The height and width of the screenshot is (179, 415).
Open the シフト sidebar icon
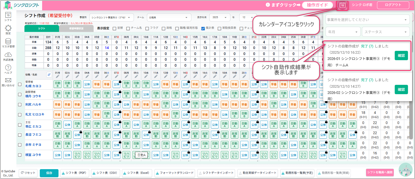[x=8, y=16]
